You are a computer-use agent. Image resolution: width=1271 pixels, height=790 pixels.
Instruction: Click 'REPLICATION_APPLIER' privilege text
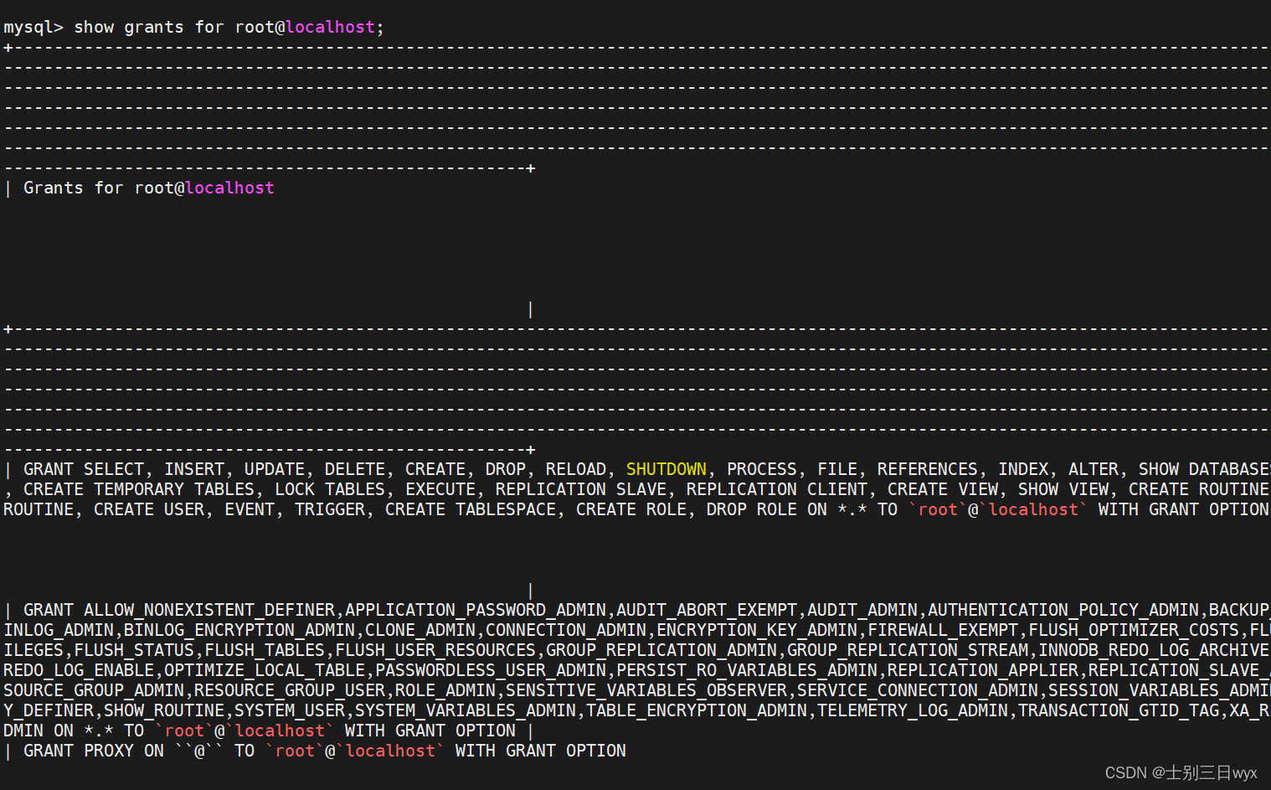[x=983, y=671]
